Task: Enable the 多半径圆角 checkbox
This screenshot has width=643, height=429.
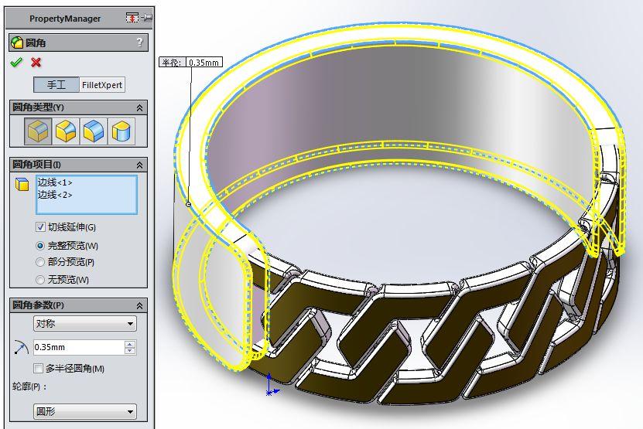Action: (x=38, y=369)
